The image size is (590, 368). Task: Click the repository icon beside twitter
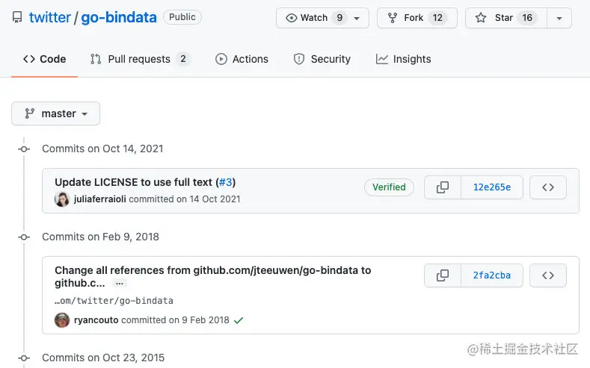(x=17, y=18)
